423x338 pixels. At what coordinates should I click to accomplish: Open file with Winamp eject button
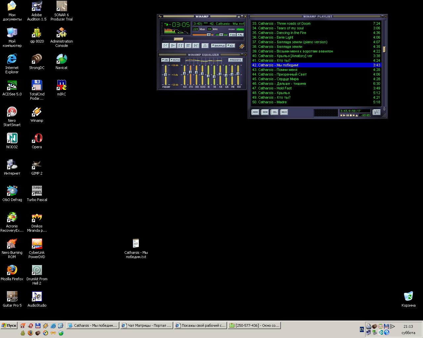[205, 46]
